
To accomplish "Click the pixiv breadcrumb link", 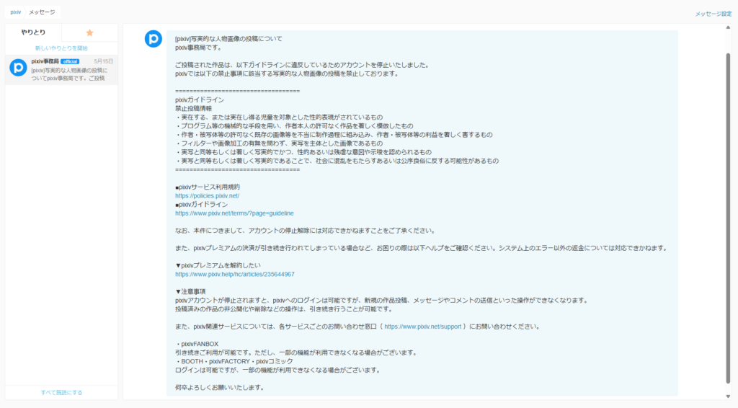I will 16,12.
